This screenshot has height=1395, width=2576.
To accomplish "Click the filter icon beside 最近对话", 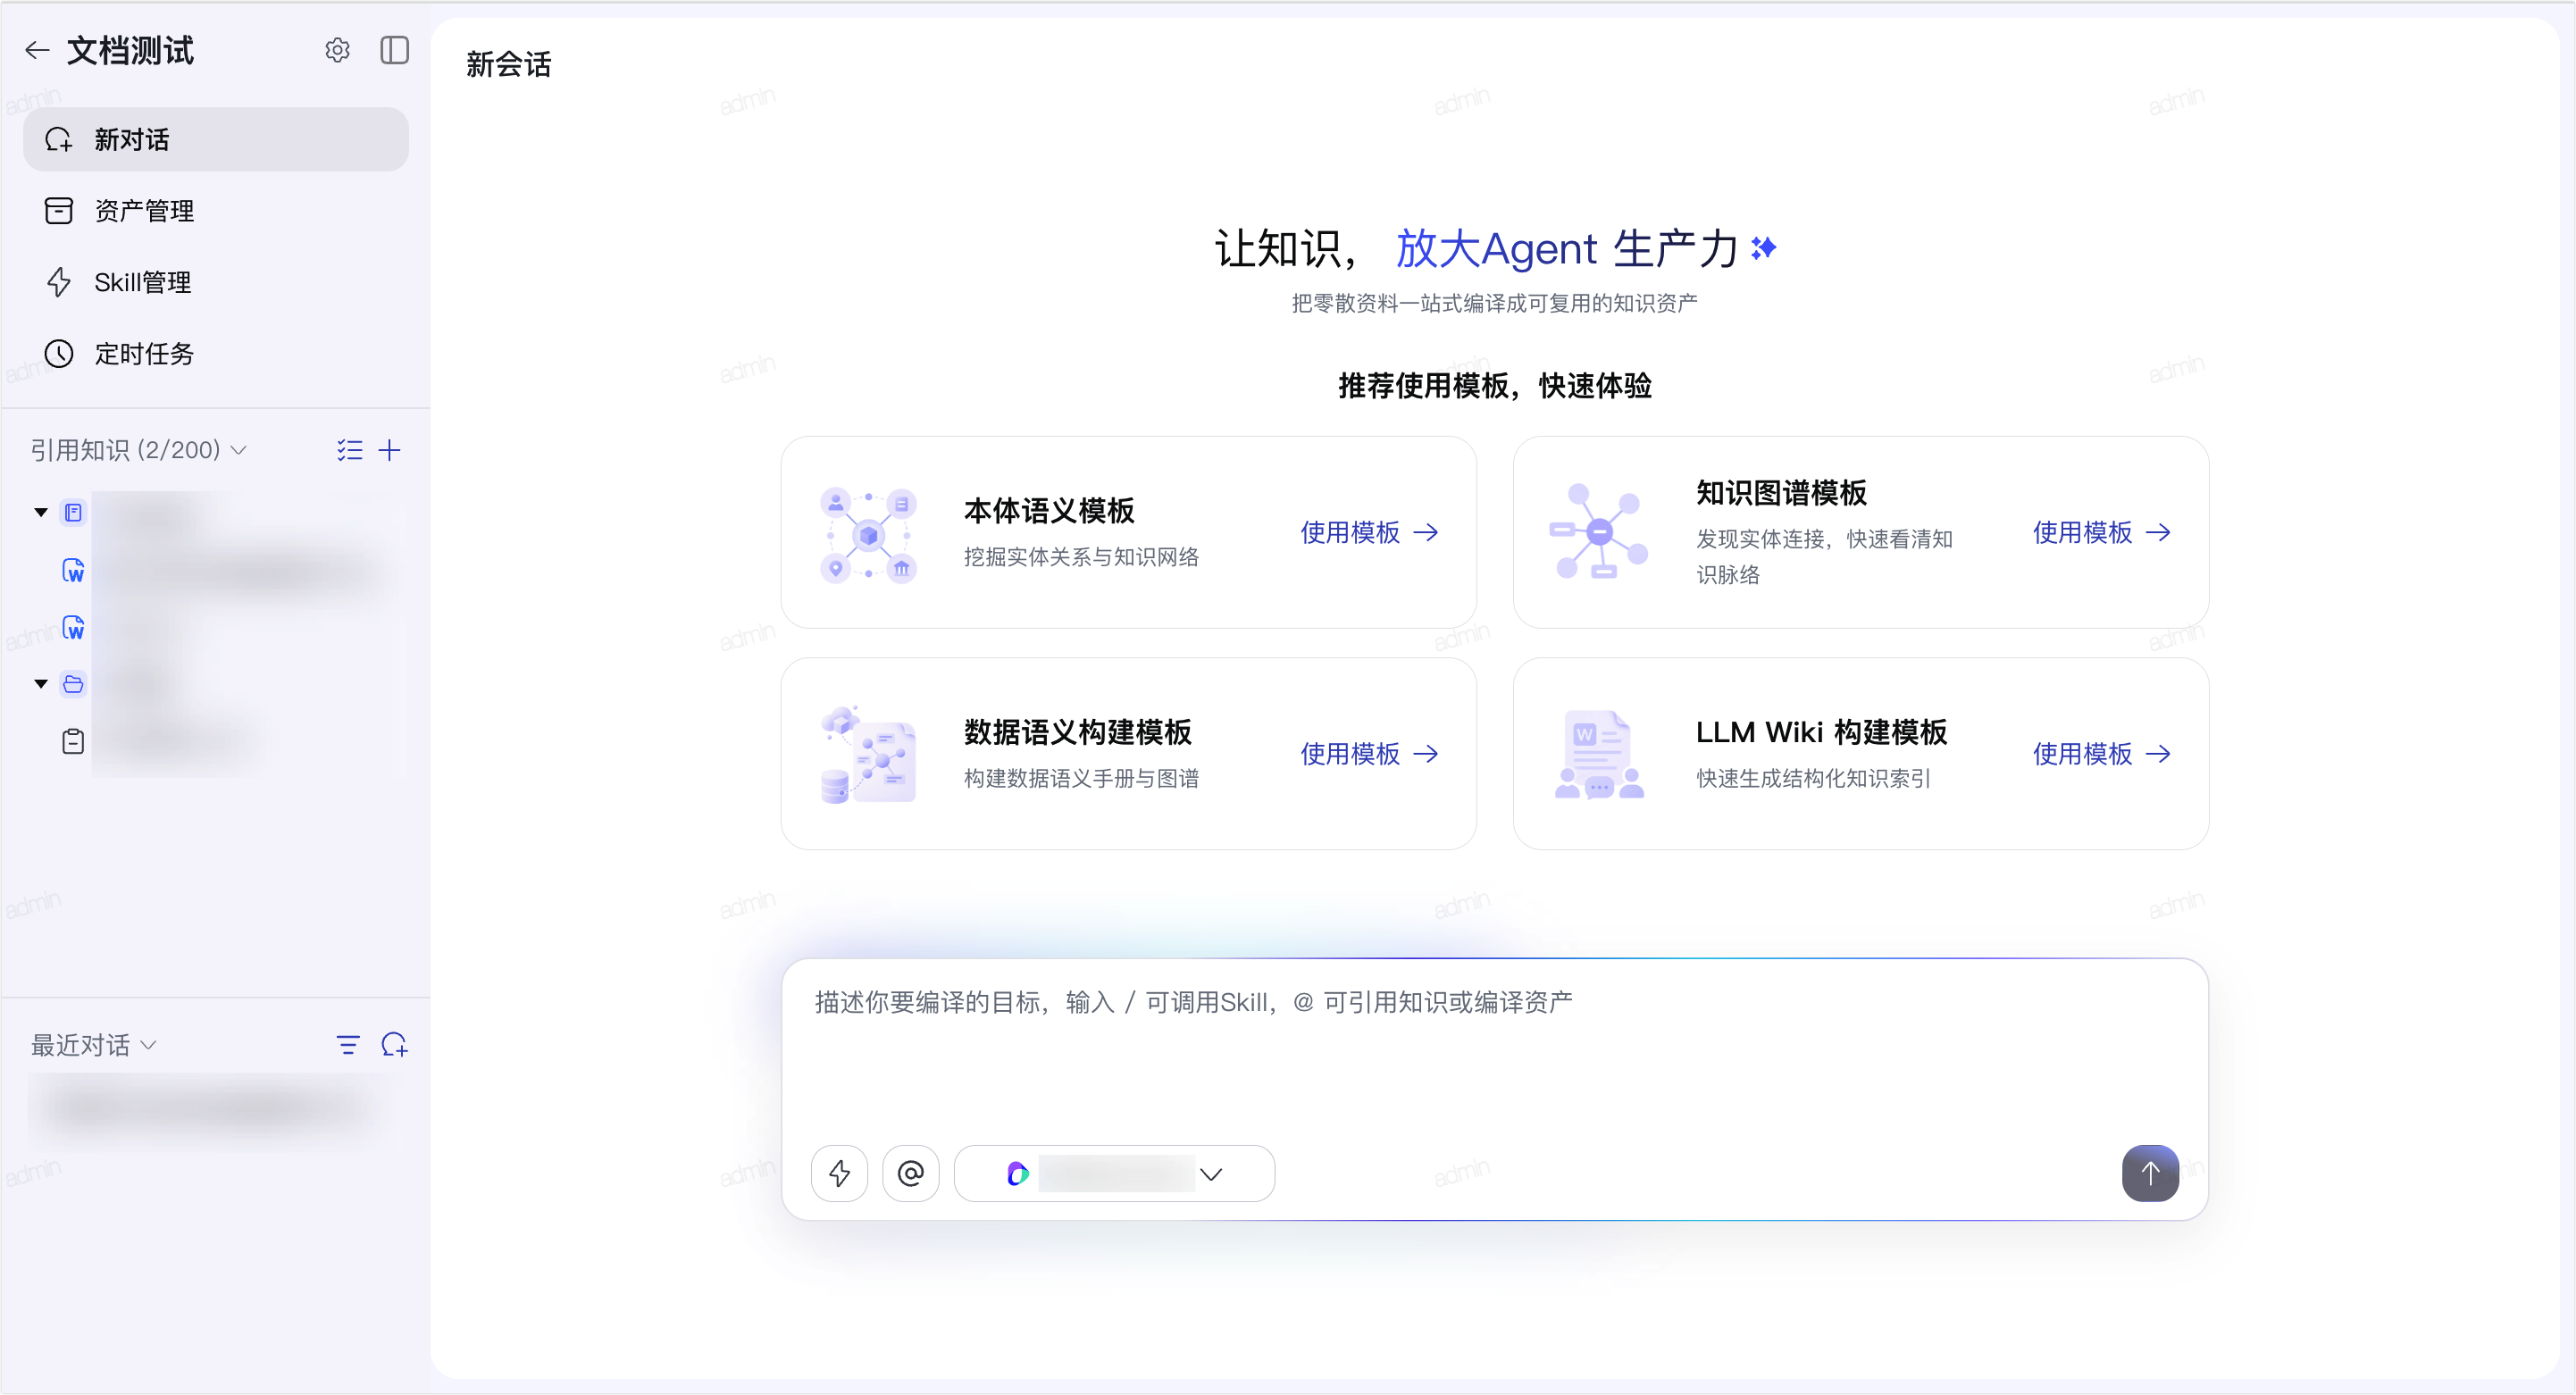I will click(348, 1045).
